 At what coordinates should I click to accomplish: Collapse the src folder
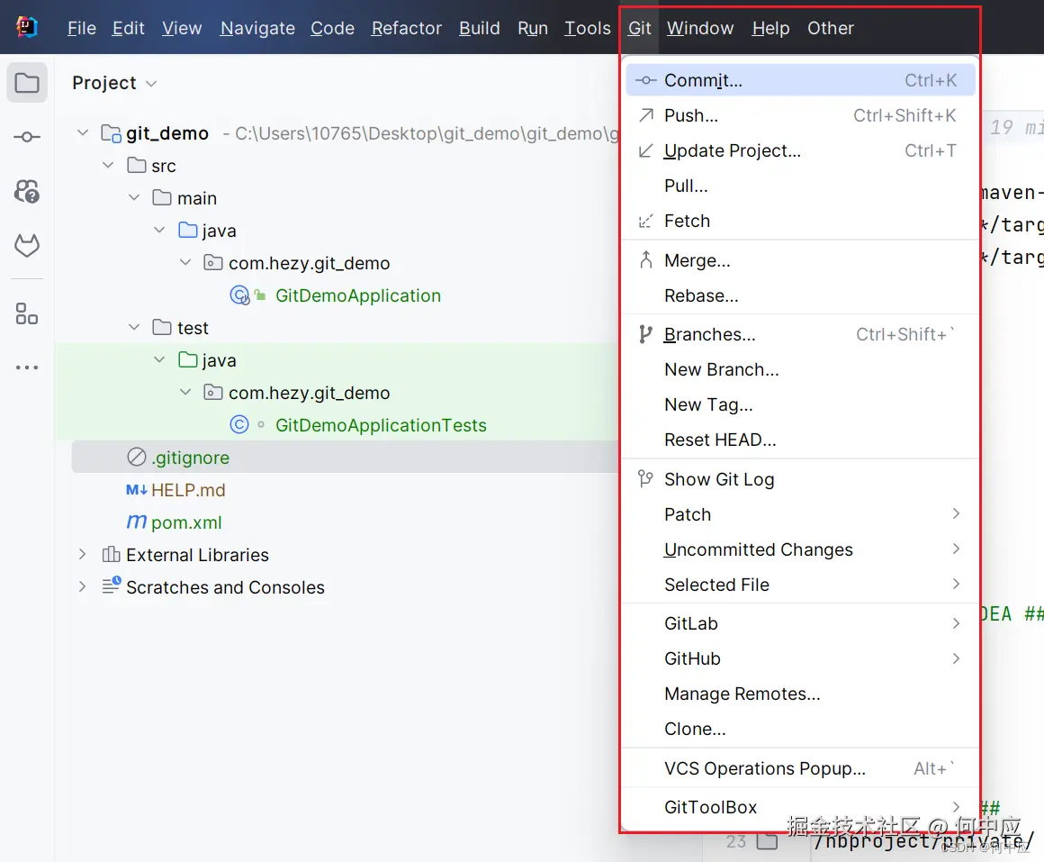click(108, 165)
